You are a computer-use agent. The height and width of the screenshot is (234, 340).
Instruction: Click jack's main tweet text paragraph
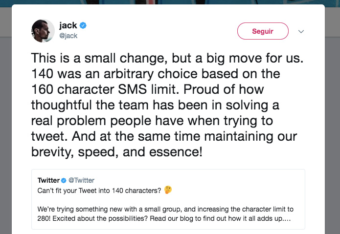click(164, 105)
